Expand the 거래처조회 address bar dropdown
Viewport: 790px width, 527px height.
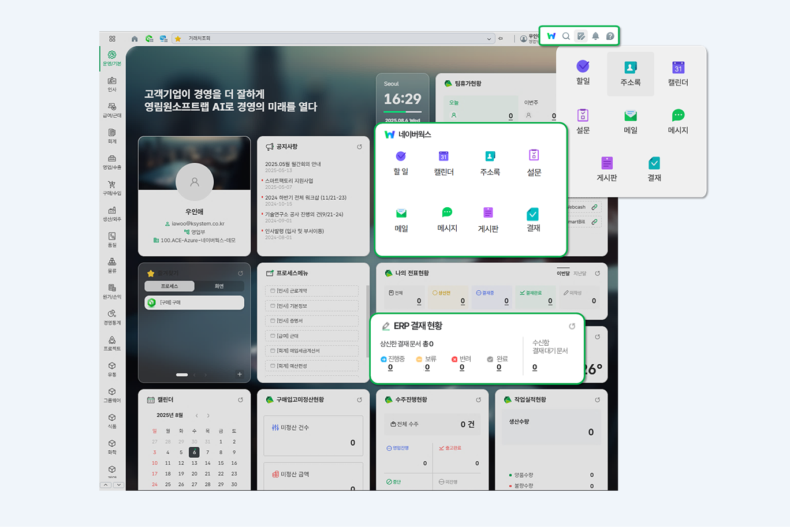coord(489,39)
